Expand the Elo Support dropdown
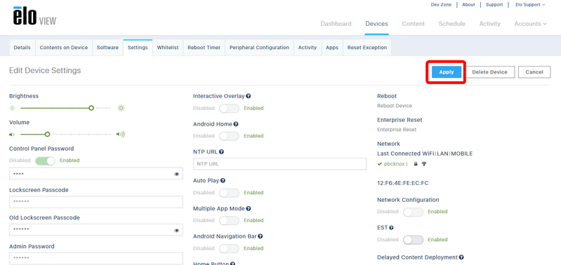Image resolution: width=561 pixels, height=265 pixels. click(x=530, y=5)
